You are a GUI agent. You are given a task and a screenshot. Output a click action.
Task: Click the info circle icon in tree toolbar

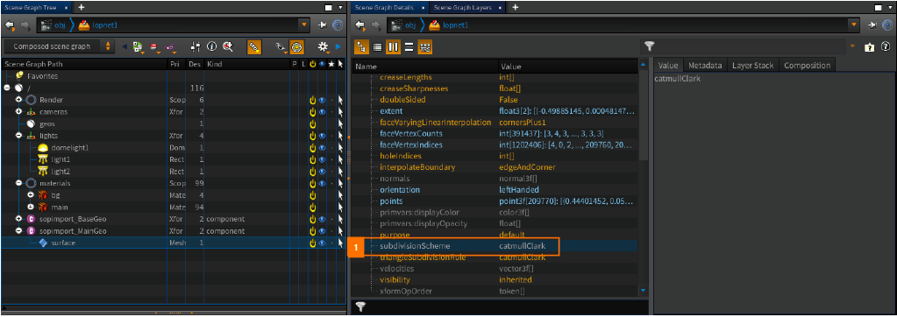tap(211, 46)
